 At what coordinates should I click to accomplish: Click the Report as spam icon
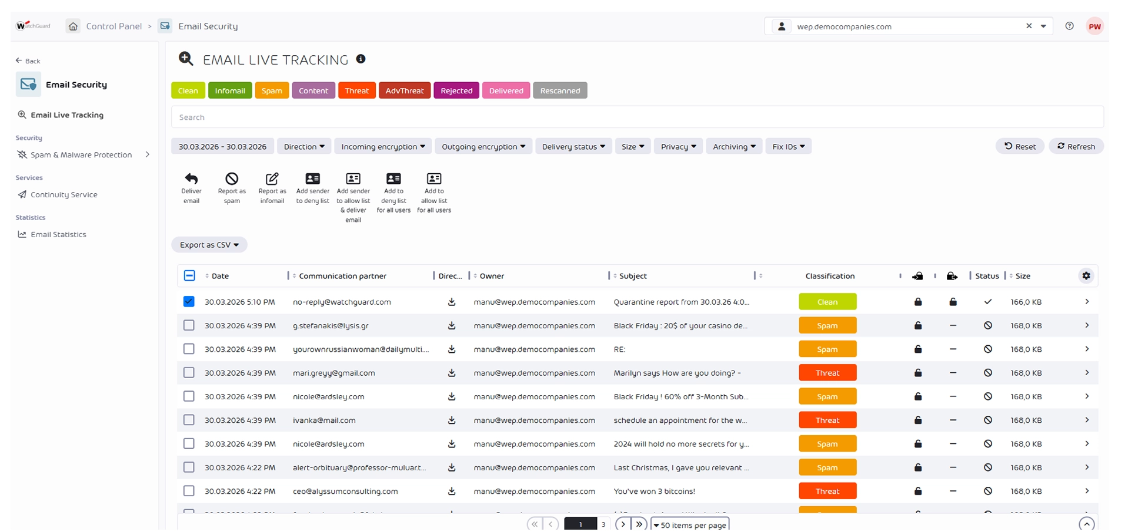(232, 179)
